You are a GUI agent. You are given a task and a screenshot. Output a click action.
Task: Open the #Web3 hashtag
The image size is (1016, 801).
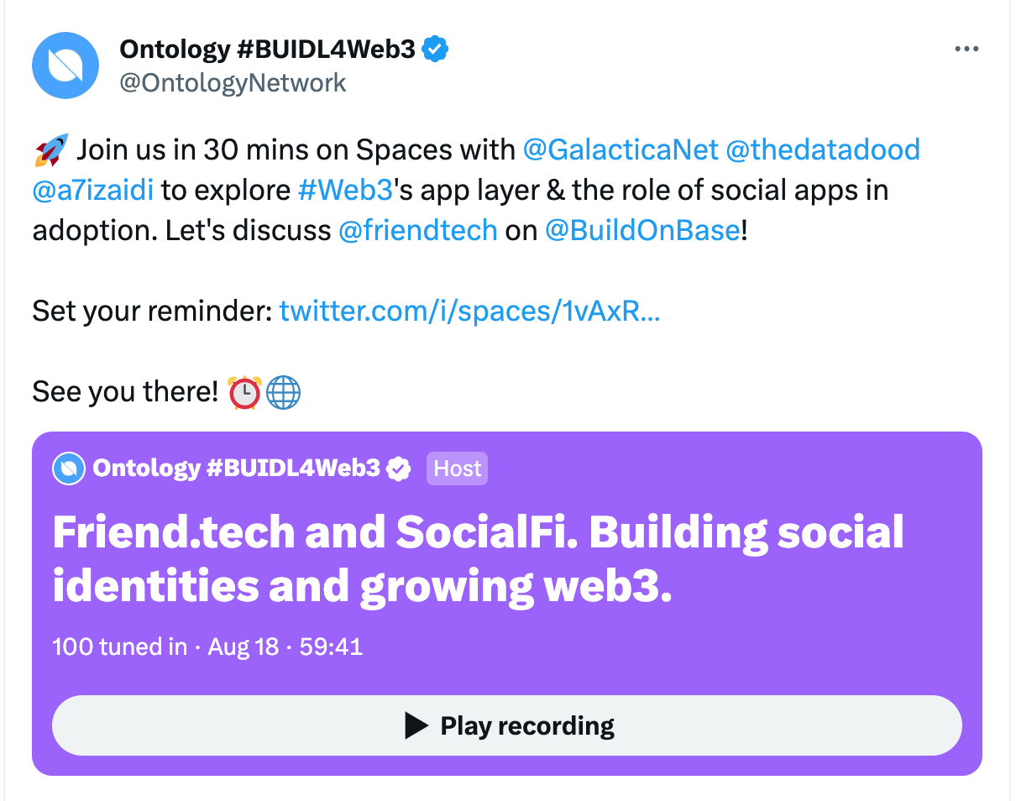click(x=345, y=190)
